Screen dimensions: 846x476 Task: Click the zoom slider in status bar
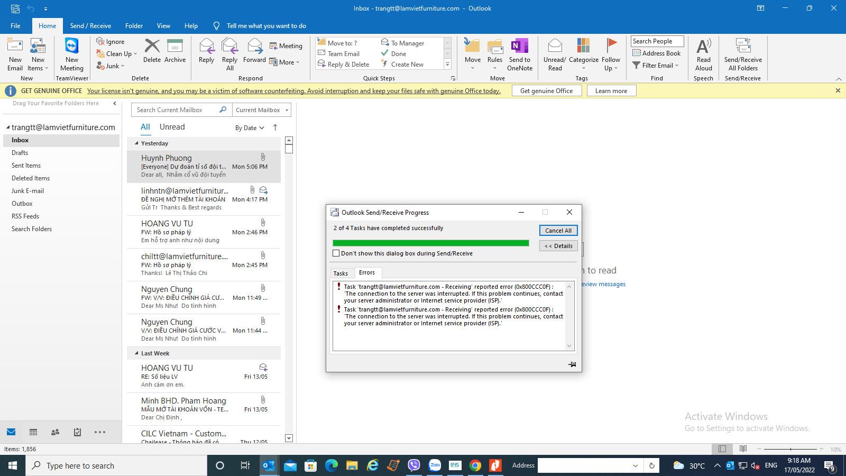pos(790,449)
